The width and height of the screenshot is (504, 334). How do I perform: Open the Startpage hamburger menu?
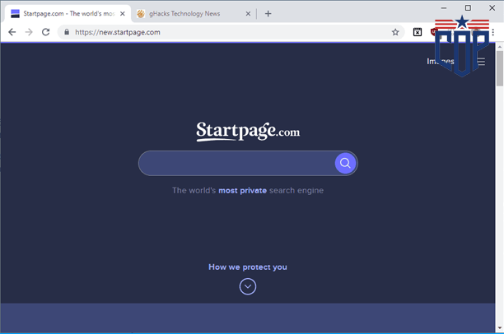point(481,62)
